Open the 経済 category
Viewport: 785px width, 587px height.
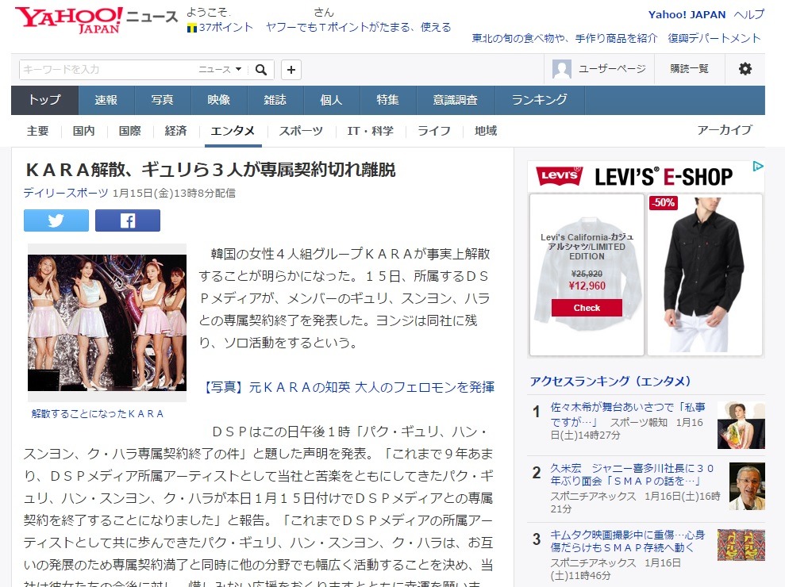click(x=175, y=131)
